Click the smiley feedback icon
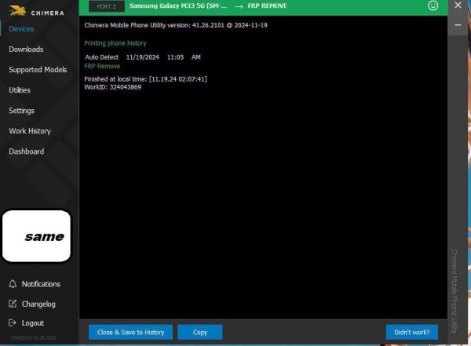 [x=433, y=5]
